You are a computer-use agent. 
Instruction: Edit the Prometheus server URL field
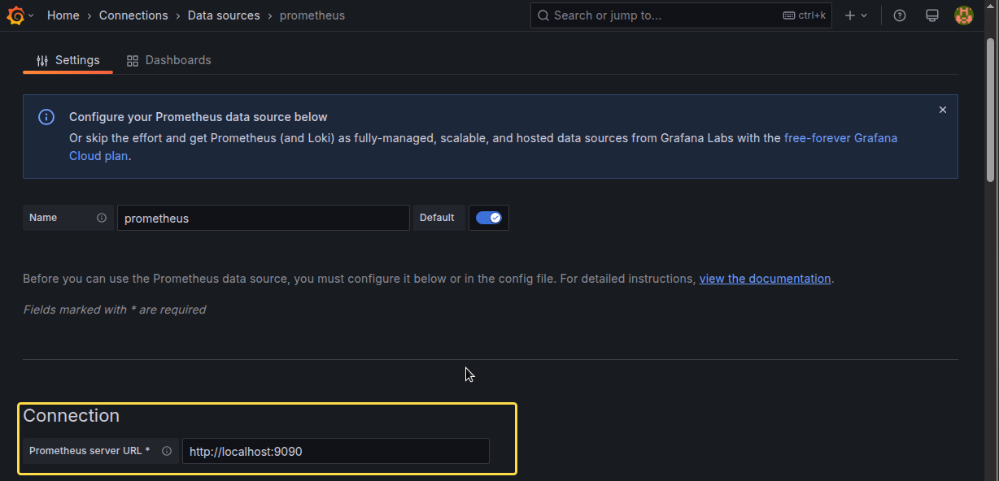pos(336,451)
